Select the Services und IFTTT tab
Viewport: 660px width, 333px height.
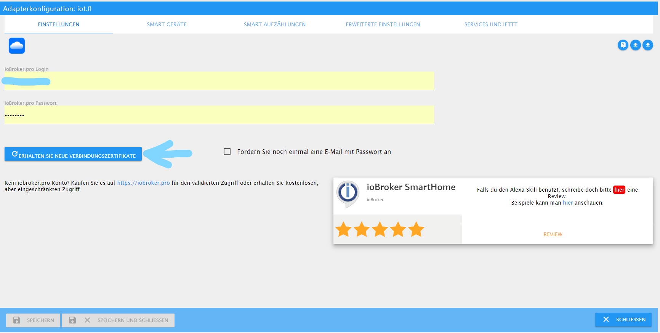[x=491, y=24]
